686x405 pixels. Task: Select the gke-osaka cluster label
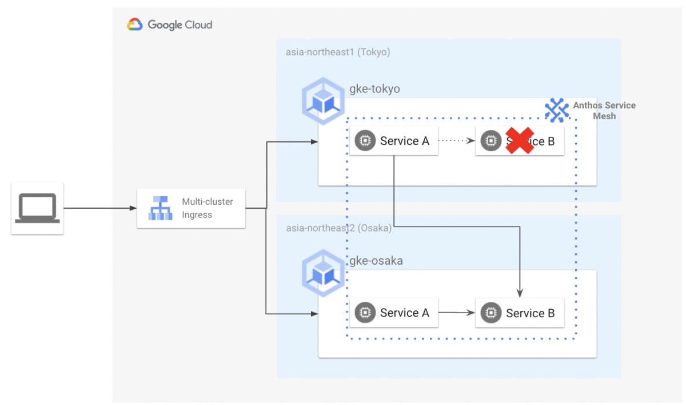pyautogui.click(x=376, y=261)
